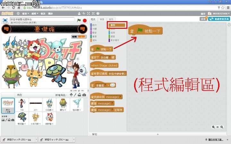Take new backdrop from camera
Screen dimensions: 231x144
pyautogui.click(x=13, y=120)
